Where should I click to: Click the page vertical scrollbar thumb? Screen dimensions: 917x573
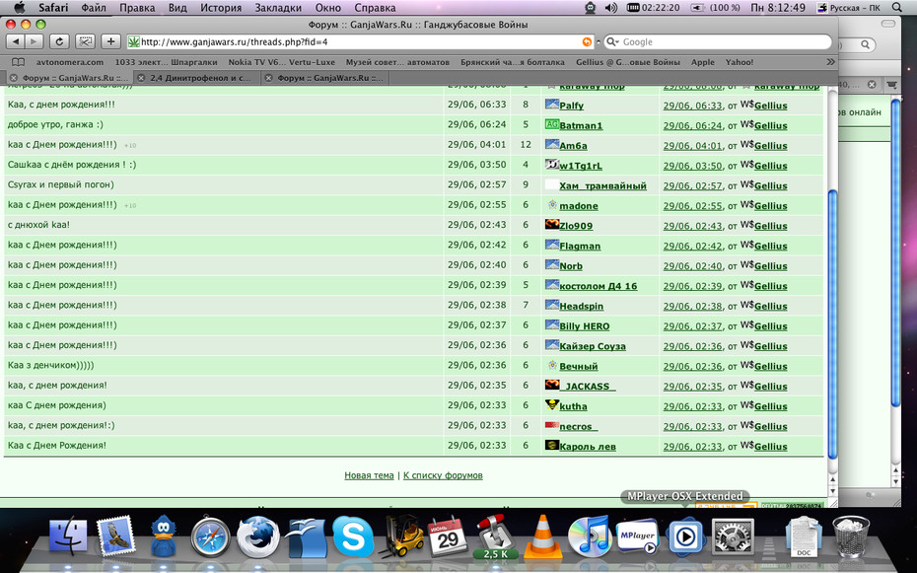[x=833, y=324]
